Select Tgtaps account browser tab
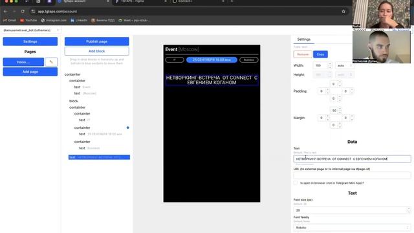Screen dimensions: 414x233 coord(83,1)
